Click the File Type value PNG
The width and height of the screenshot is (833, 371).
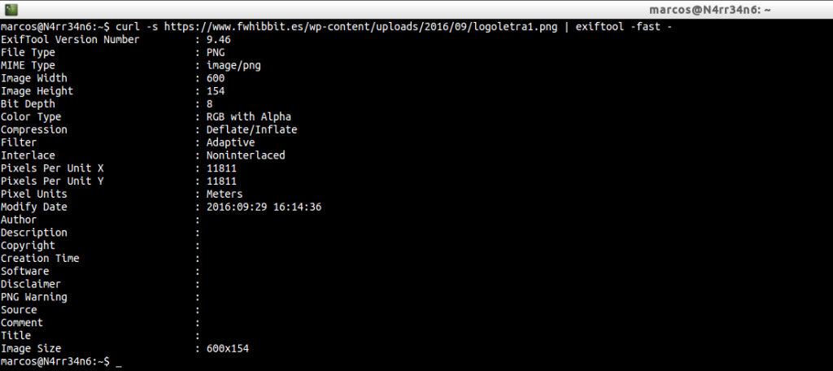tap(216, 53)
